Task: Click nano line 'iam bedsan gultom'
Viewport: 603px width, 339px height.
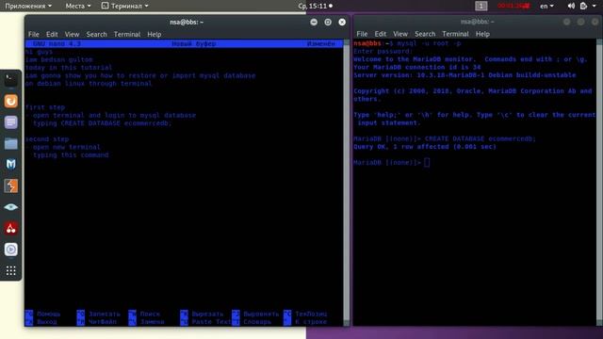Action: click(59, 59)
